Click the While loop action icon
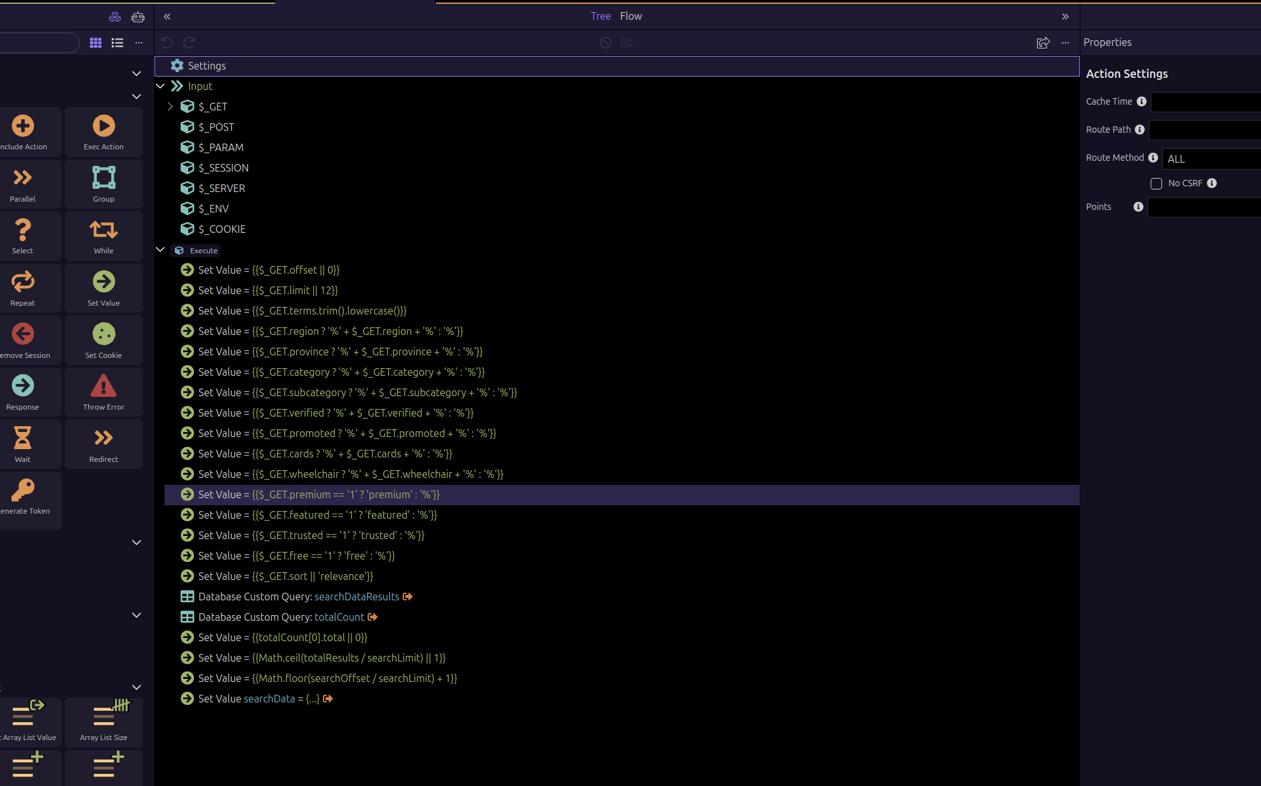 pos(103,230)
